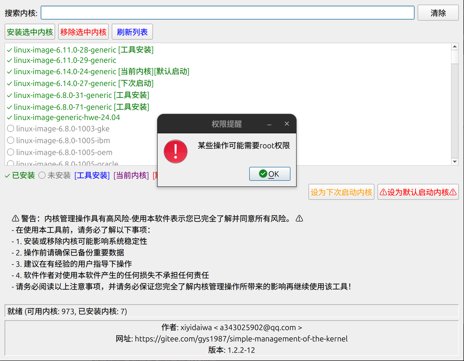The width and height of the screenshot is (464, 361).
Task: Click 设为下次启动内核 button
Action: (x=341, y=192)
